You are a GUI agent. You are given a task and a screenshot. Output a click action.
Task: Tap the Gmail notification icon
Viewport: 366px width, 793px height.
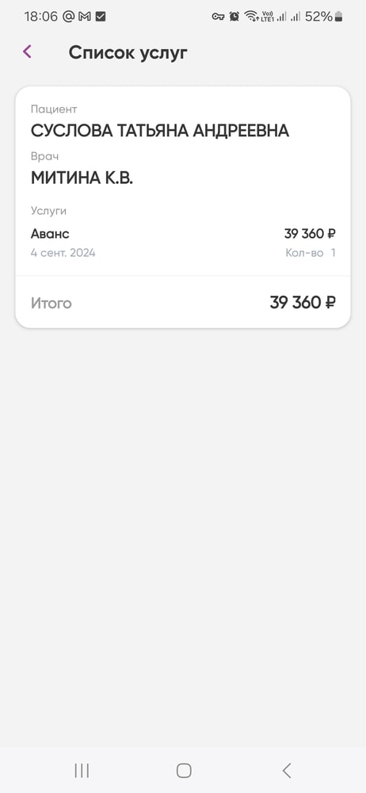click(85, 17)
